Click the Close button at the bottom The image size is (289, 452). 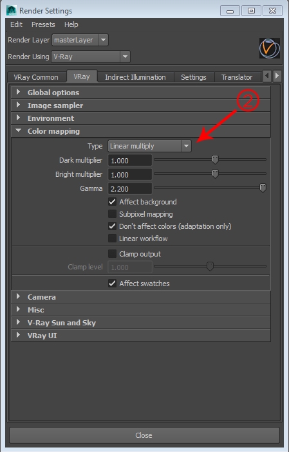(x=144, y=435)
